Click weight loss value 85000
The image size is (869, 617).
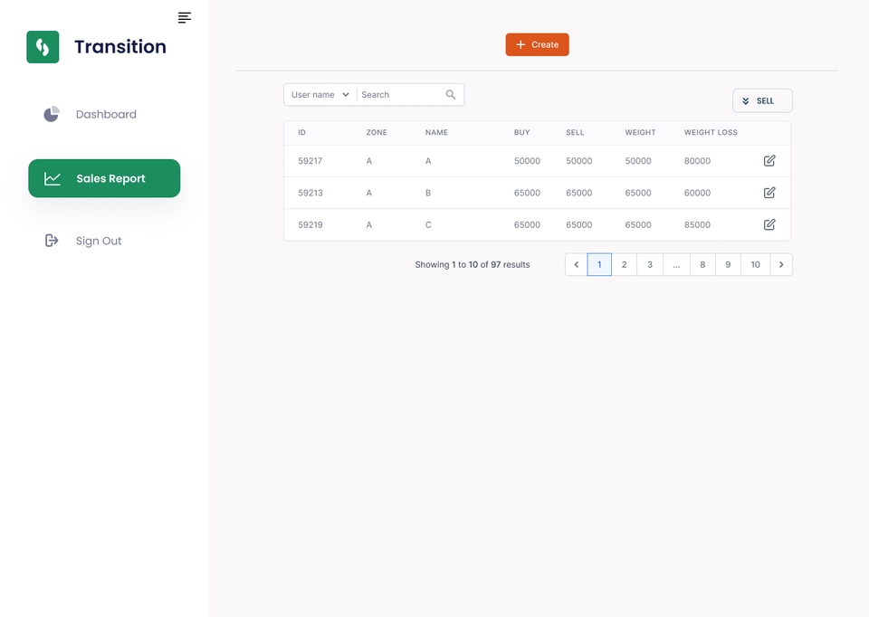click(697, 224)
